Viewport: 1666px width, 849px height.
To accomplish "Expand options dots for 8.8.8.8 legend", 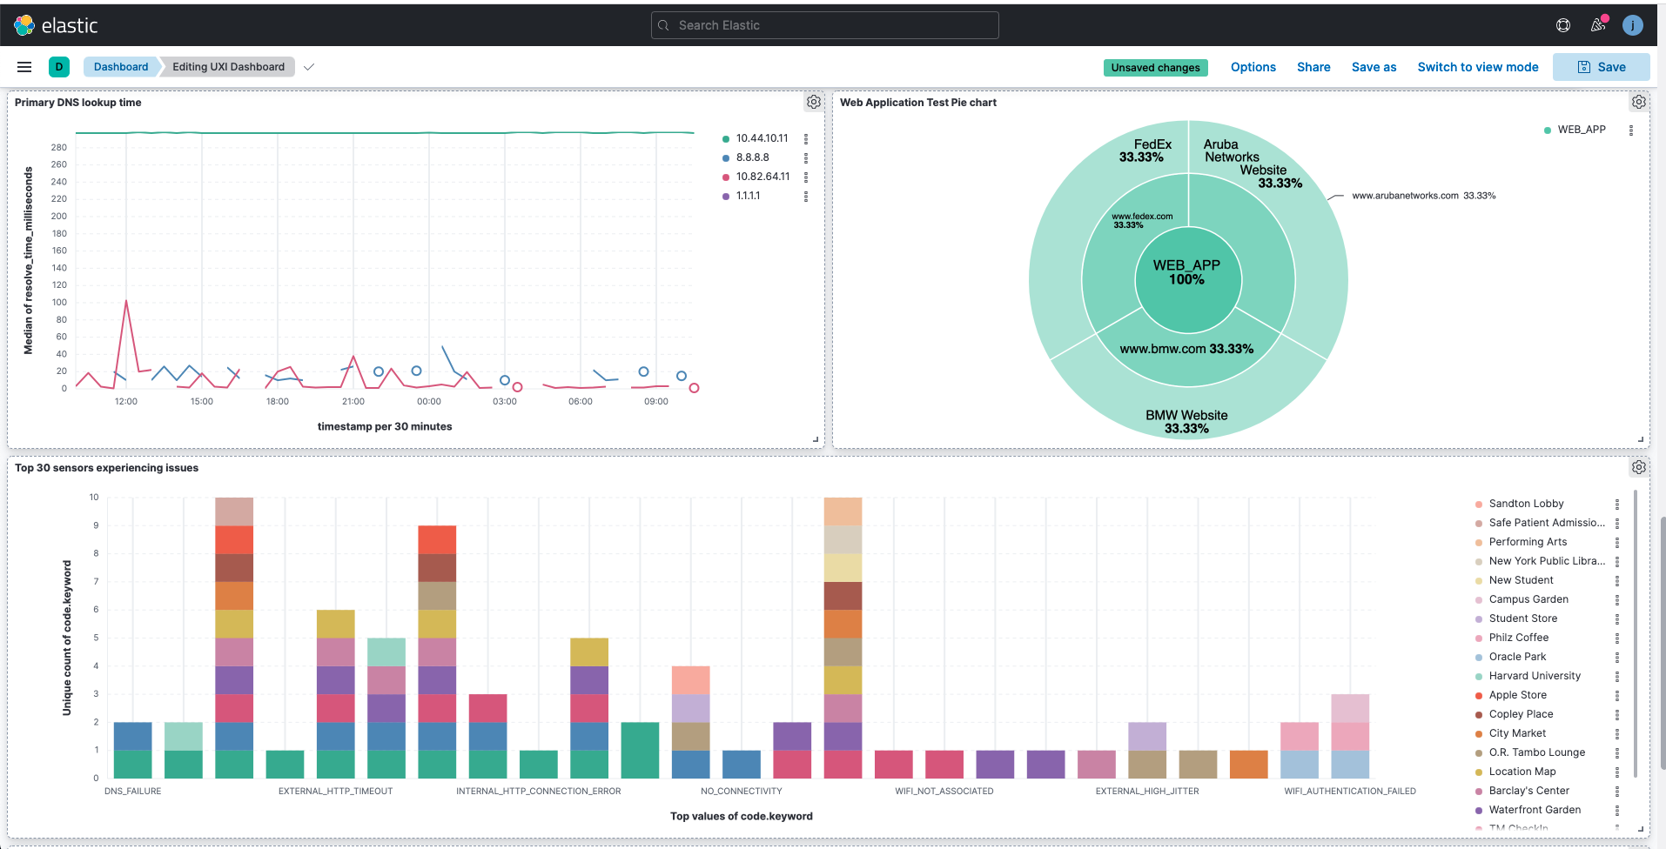I will [x=806, y=158].
